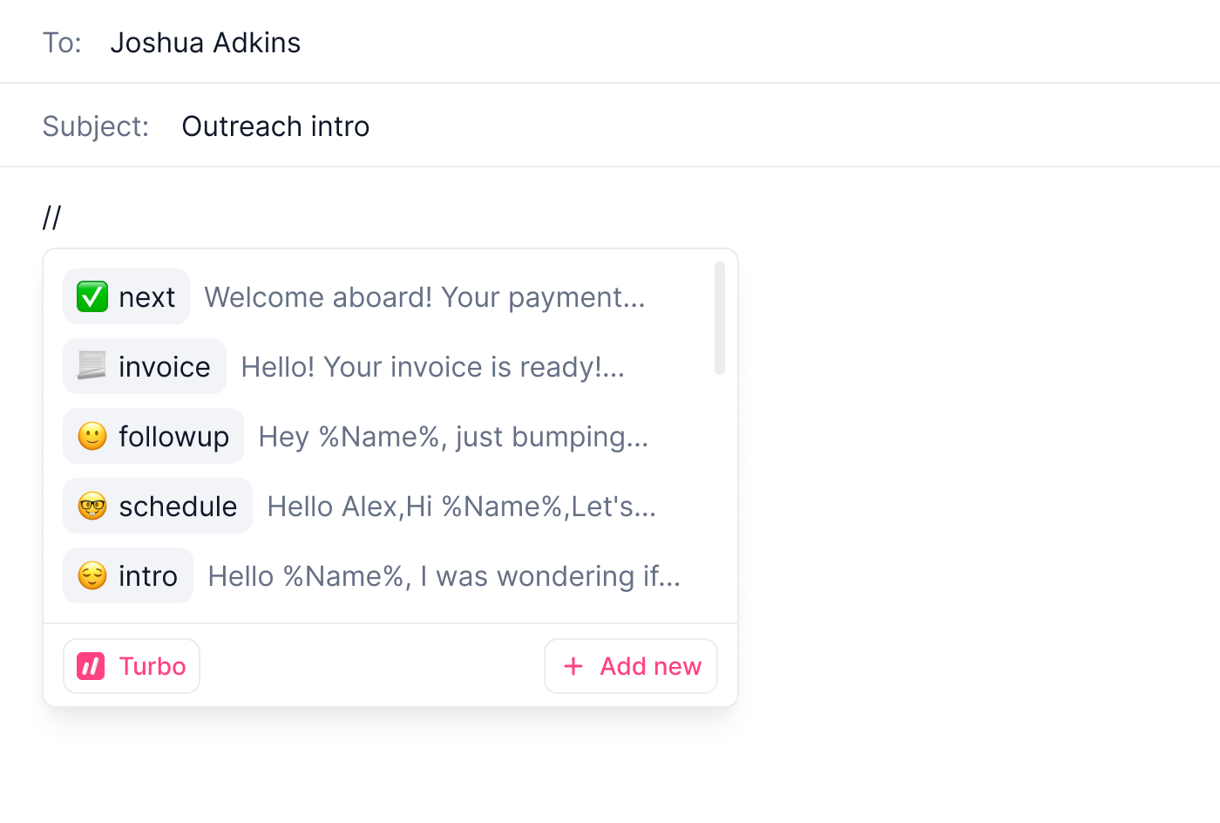Click the snippet list scrollbar thumb
The image size is (1220, 823).
pyautogui.click(x=720, y=318)
